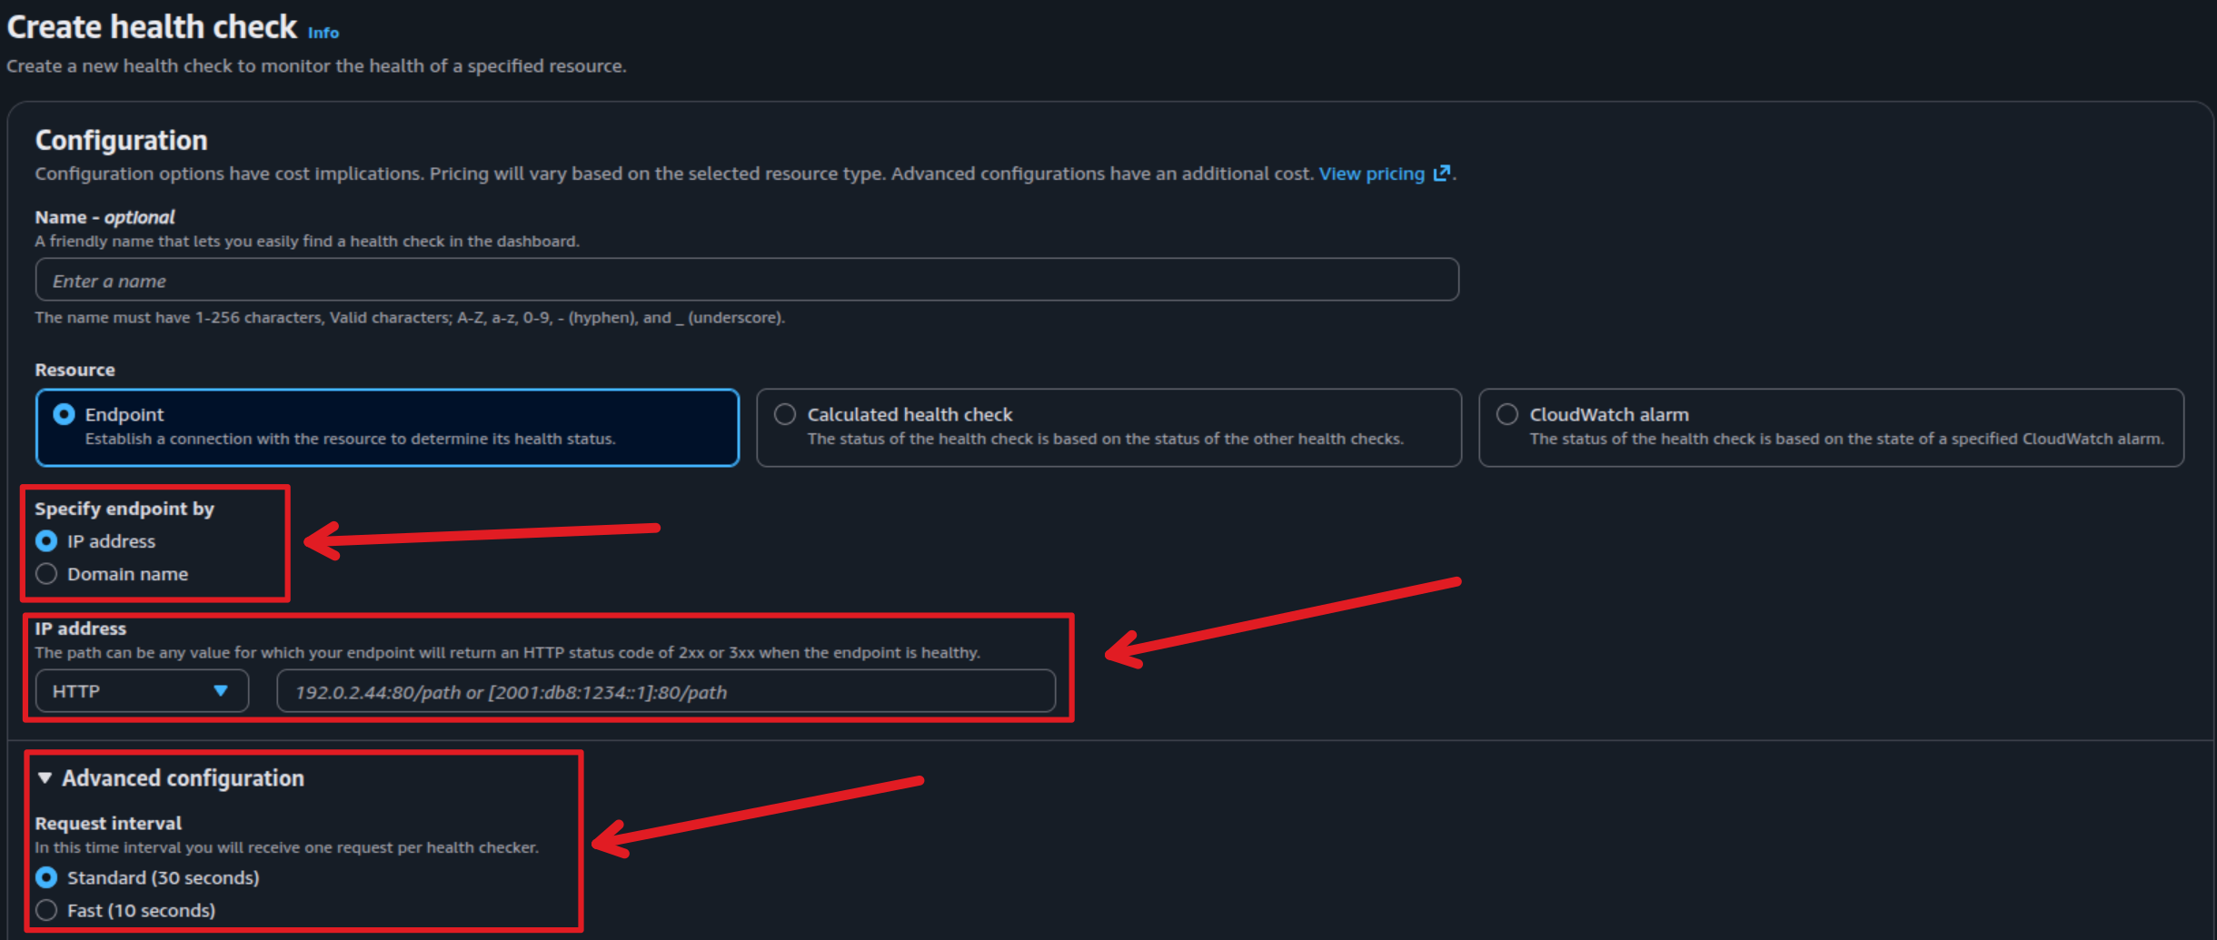This screenshot has width=2217, height=940.
Task: Select the Endpoint resource radio button
Action: (x=64, y=414)
